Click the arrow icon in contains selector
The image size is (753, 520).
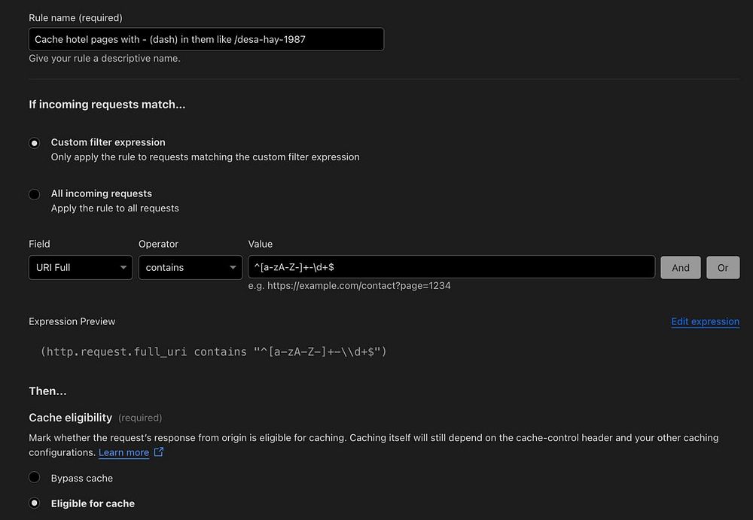click(x=233, y=268)
